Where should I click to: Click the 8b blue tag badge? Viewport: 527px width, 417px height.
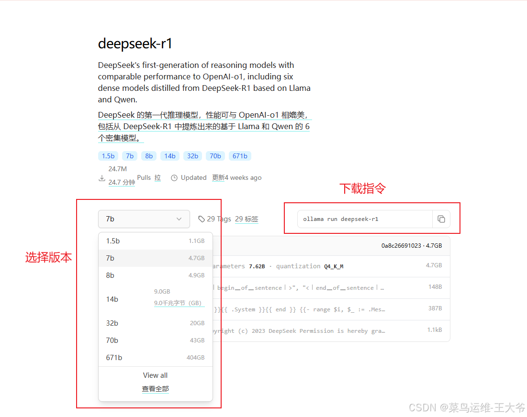click(149, 156)
